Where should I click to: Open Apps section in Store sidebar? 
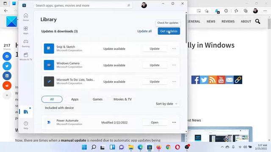click(26, 30)
